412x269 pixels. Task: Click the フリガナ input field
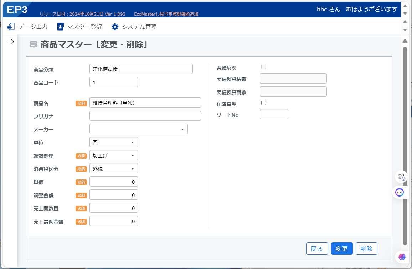click(x=145, y=116)
